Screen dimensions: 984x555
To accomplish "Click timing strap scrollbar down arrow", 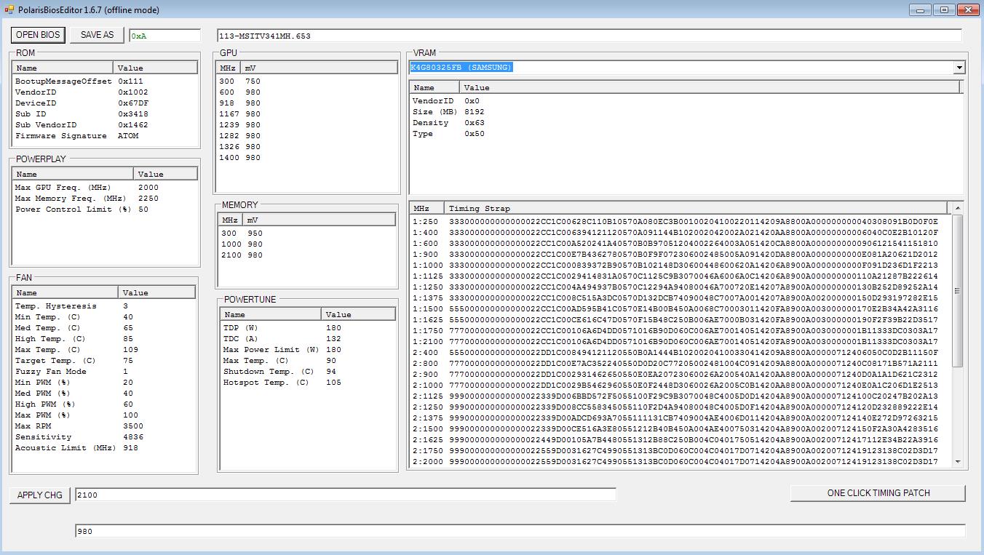I will tap(958, 461).
